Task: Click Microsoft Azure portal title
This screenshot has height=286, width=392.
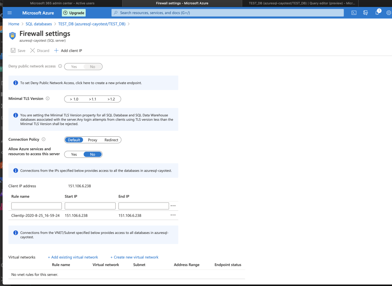Action: point(38,13)
